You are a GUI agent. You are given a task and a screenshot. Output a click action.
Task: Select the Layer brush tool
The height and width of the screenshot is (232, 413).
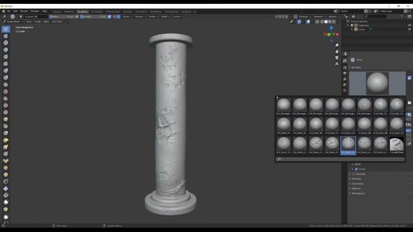point(6,64)
